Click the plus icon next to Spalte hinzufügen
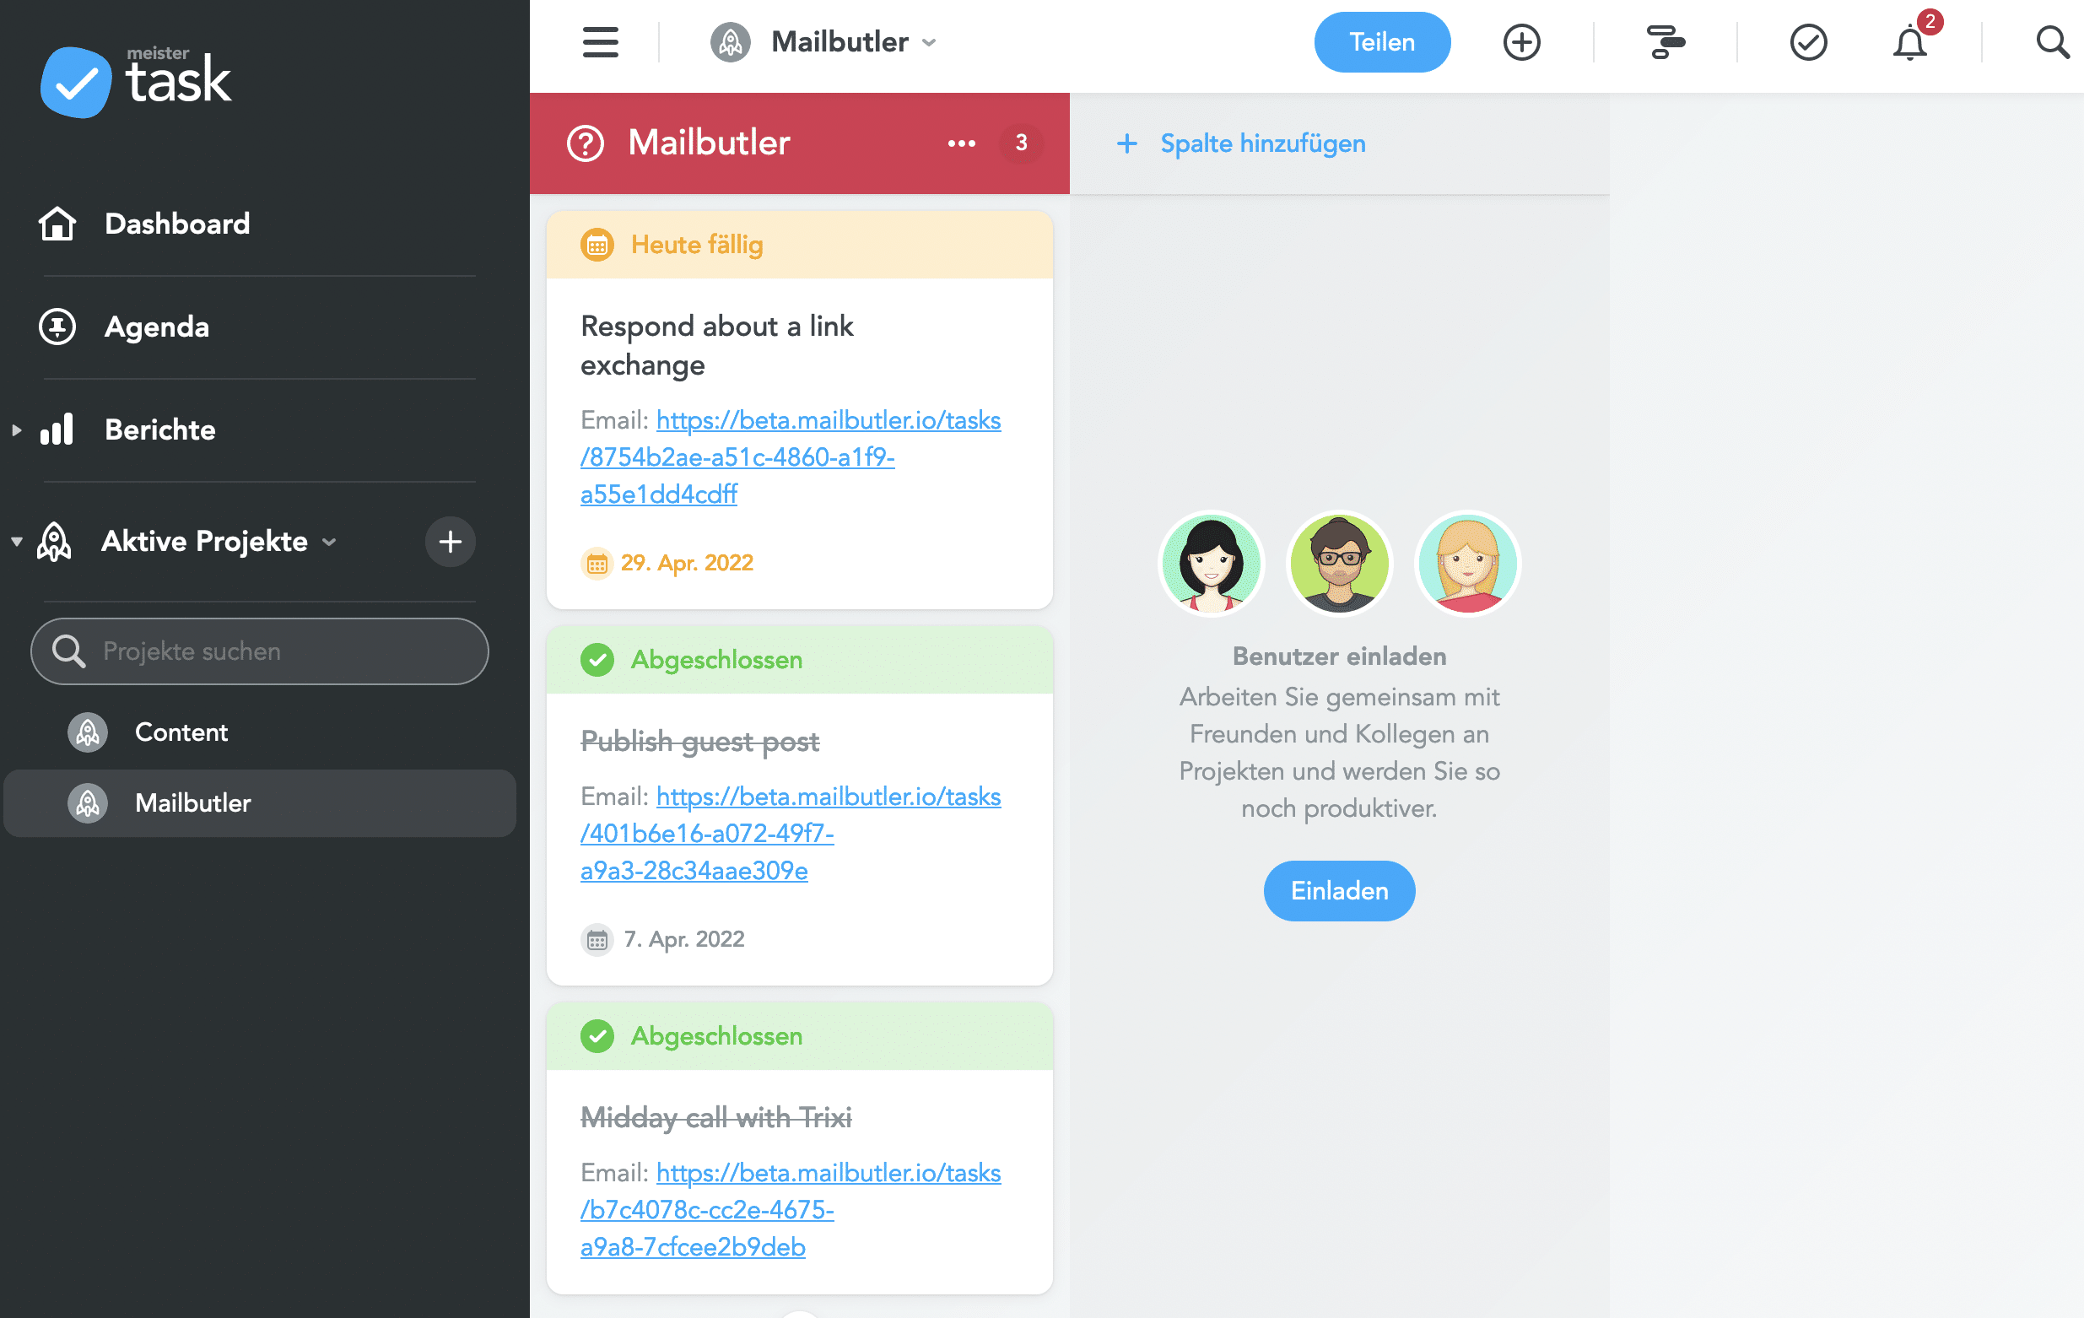The height and width of the screenshot is (1318, 2084). click(1127, 143)
